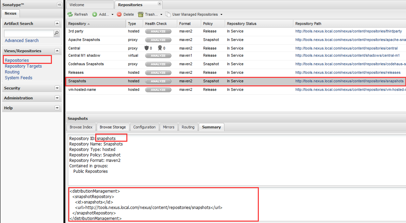The width and height of the screenshot is (406, 223).
Task: Click ANALYZE for Central M1 shadow
Action: click(x=158, y=56)
